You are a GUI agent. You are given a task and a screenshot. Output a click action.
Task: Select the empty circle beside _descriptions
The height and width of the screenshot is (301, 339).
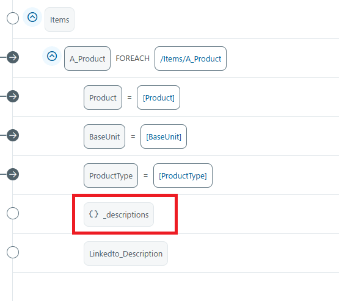point(13,213)
